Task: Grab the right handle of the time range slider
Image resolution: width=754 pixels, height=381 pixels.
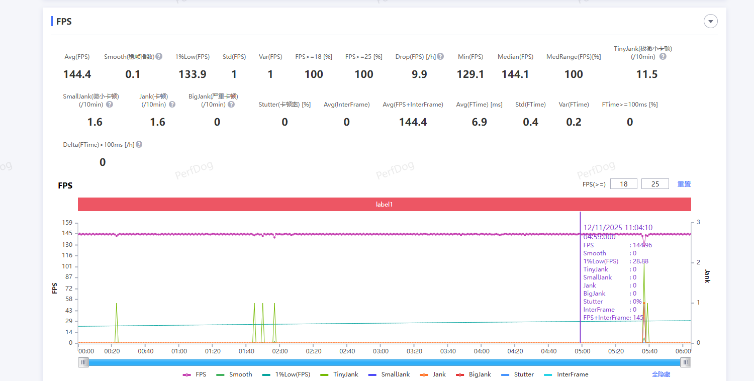Action: pos(685,362)
